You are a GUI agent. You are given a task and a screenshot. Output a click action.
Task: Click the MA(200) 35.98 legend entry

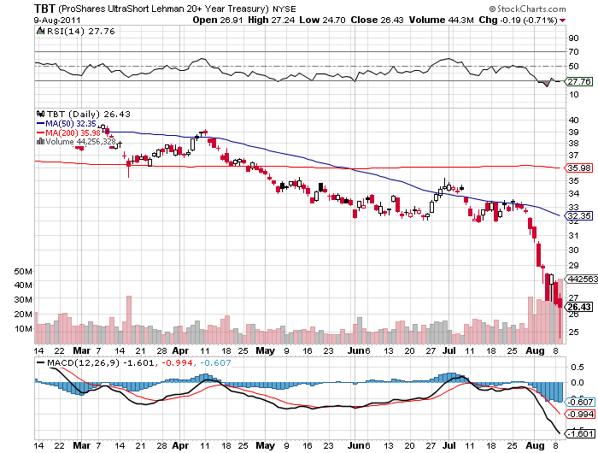[68, 132]
